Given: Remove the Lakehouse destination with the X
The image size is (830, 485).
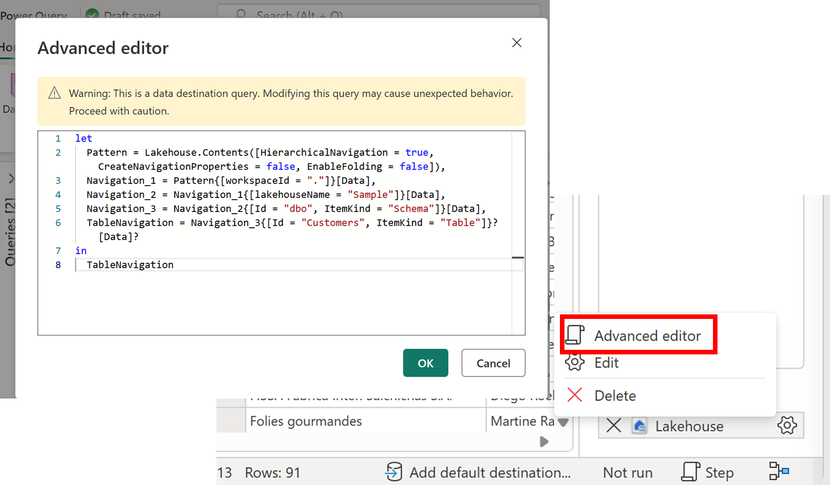Looking at the screenshot, I should point(613,426).
